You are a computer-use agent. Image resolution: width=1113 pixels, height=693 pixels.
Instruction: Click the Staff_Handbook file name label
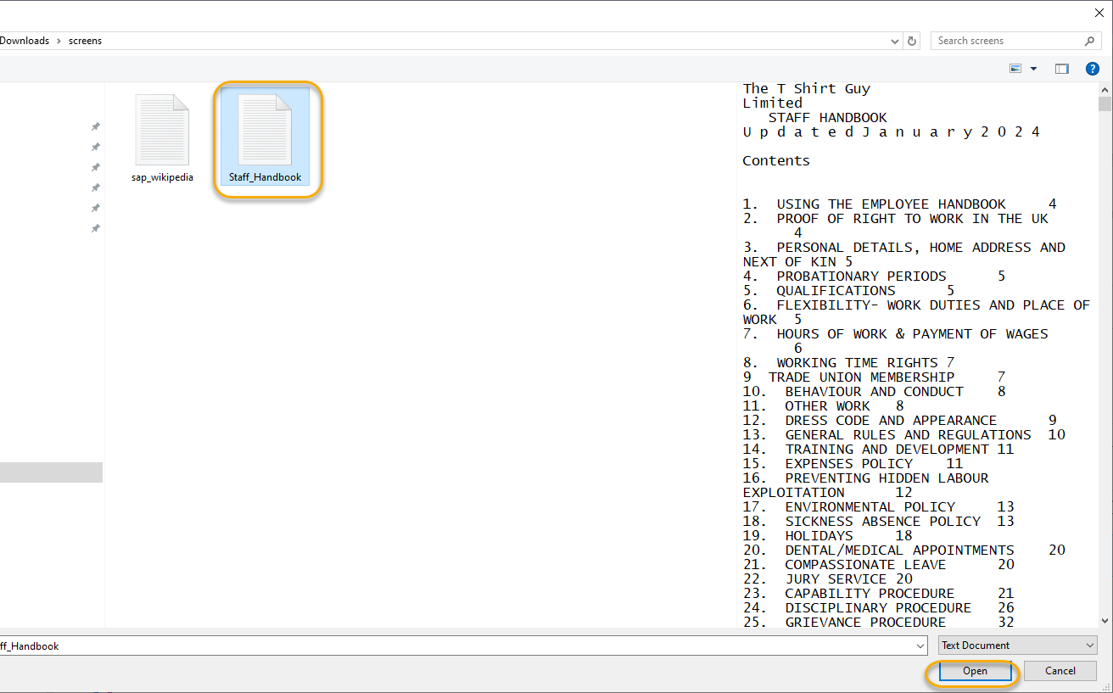point(265,177)
